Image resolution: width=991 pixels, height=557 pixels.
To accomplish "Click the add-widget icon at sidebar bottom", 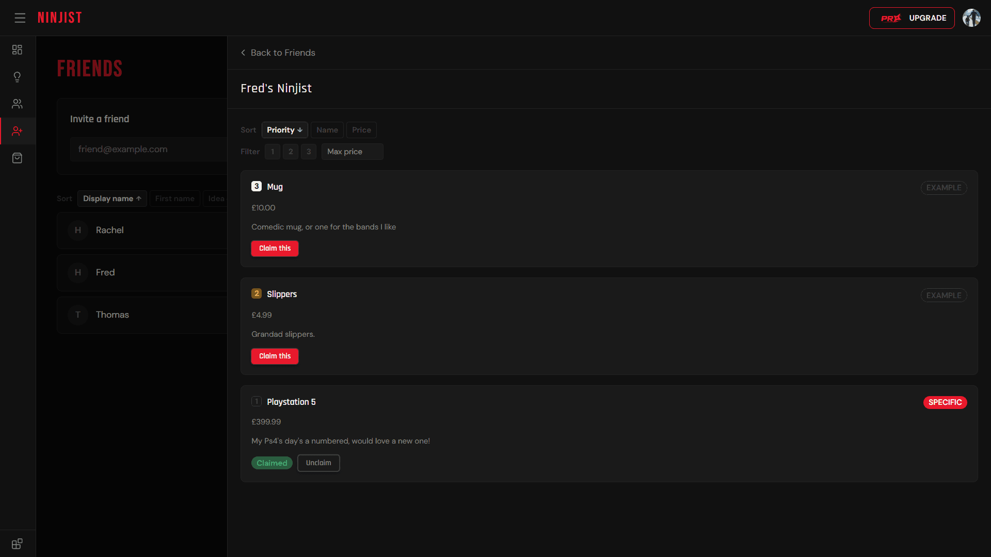I will point(17,544).
